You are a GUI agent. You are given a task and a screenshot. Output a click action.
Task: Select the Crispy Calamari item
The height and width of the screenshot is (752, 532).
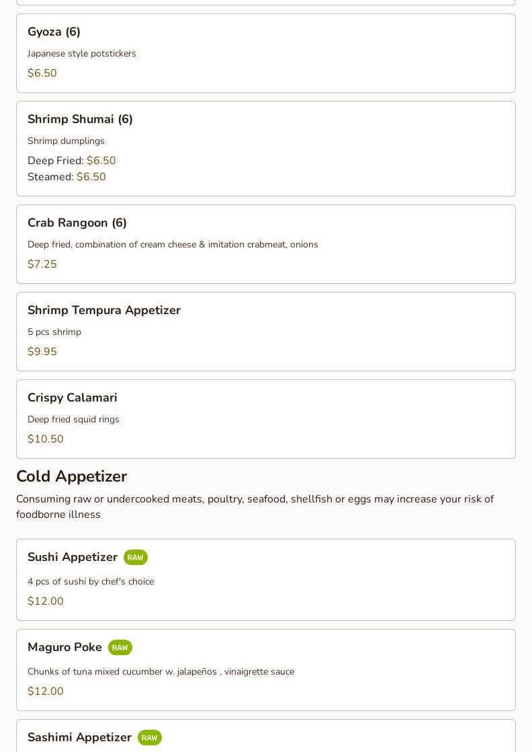[266, 419]
